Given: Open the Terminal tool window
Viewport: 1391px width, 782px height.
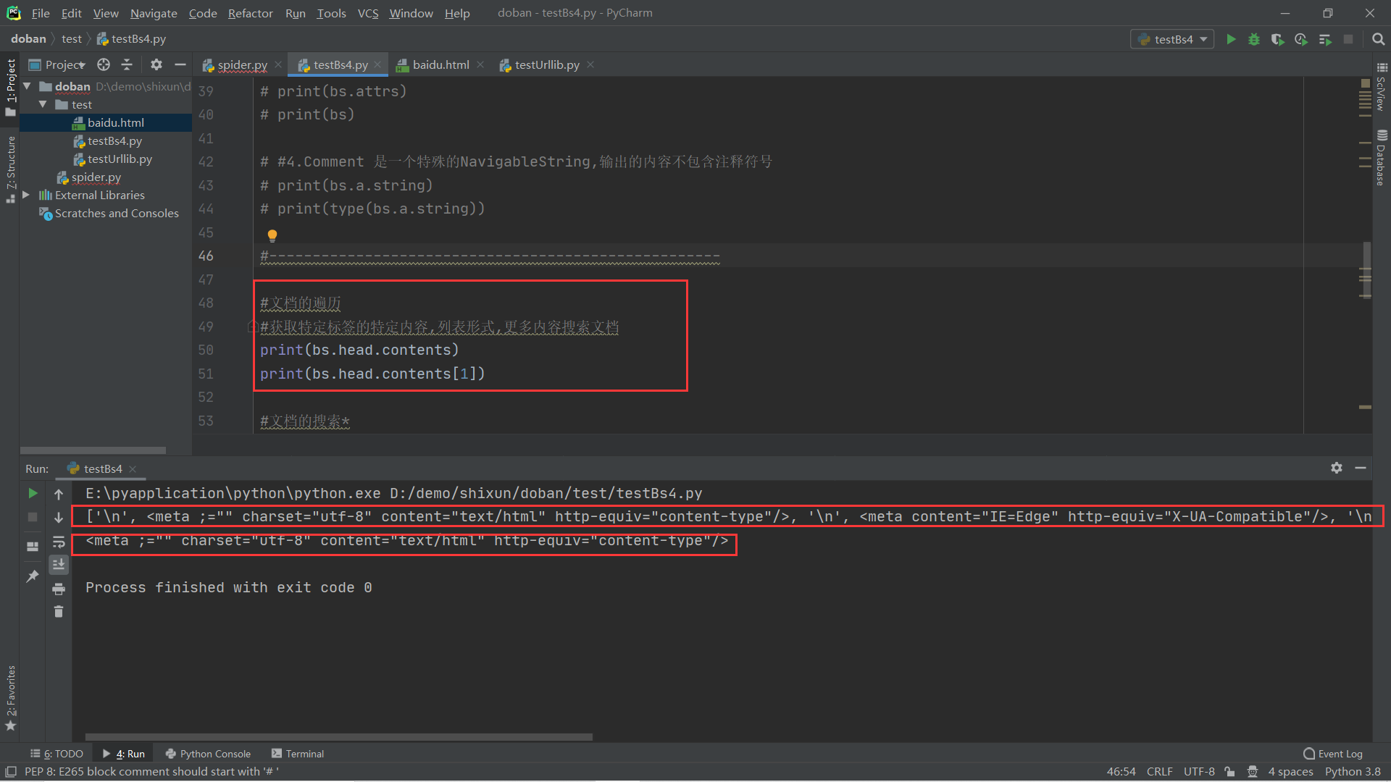Looking at the screenshot, I should 298,754.
